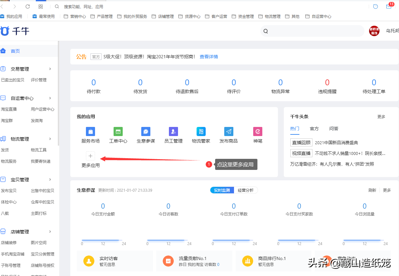399x276 pixels.
Task: Click the 宝贝管理 section icon in sidebar
Action: [3, 179]
